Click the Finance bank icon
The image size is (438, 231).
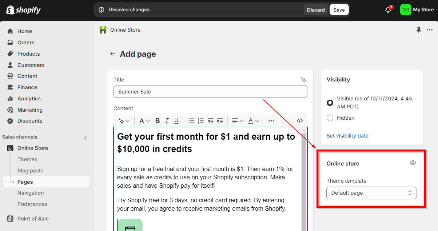(10, 87)
